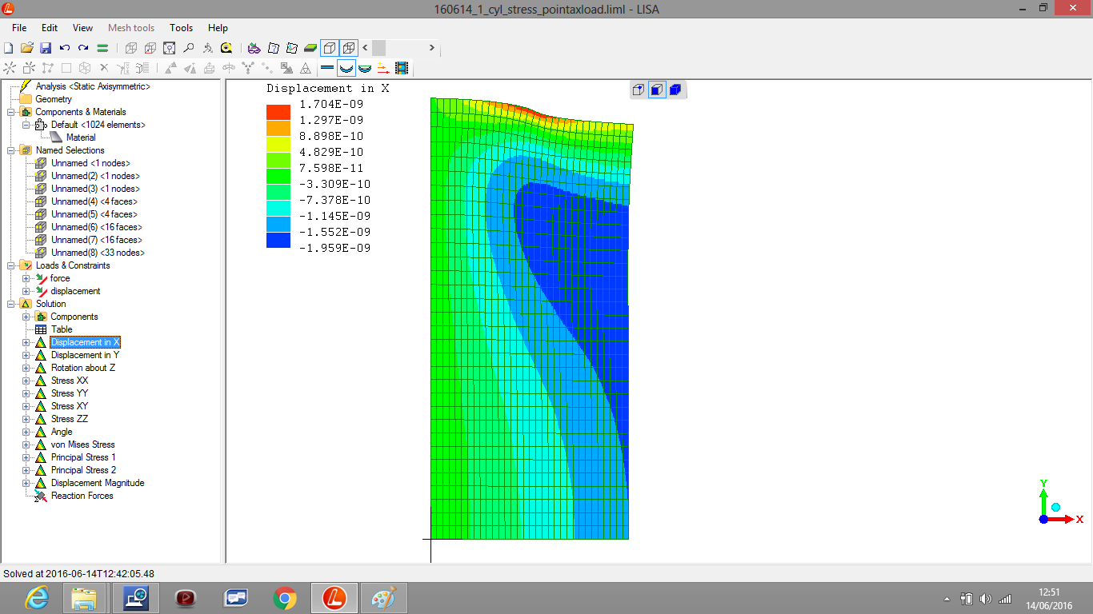Expand the von Mises Stress node
This screenshot has height=614, width=1093.
coord(26,445)
